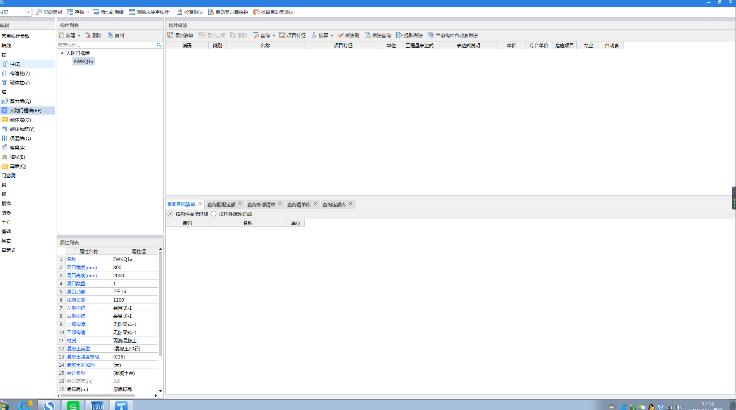Click the 混凝土强度等级 property link

[x=83, y=357]
